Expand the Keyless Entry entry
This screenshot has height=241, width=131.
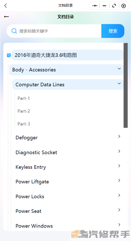(x=68, y=167)
